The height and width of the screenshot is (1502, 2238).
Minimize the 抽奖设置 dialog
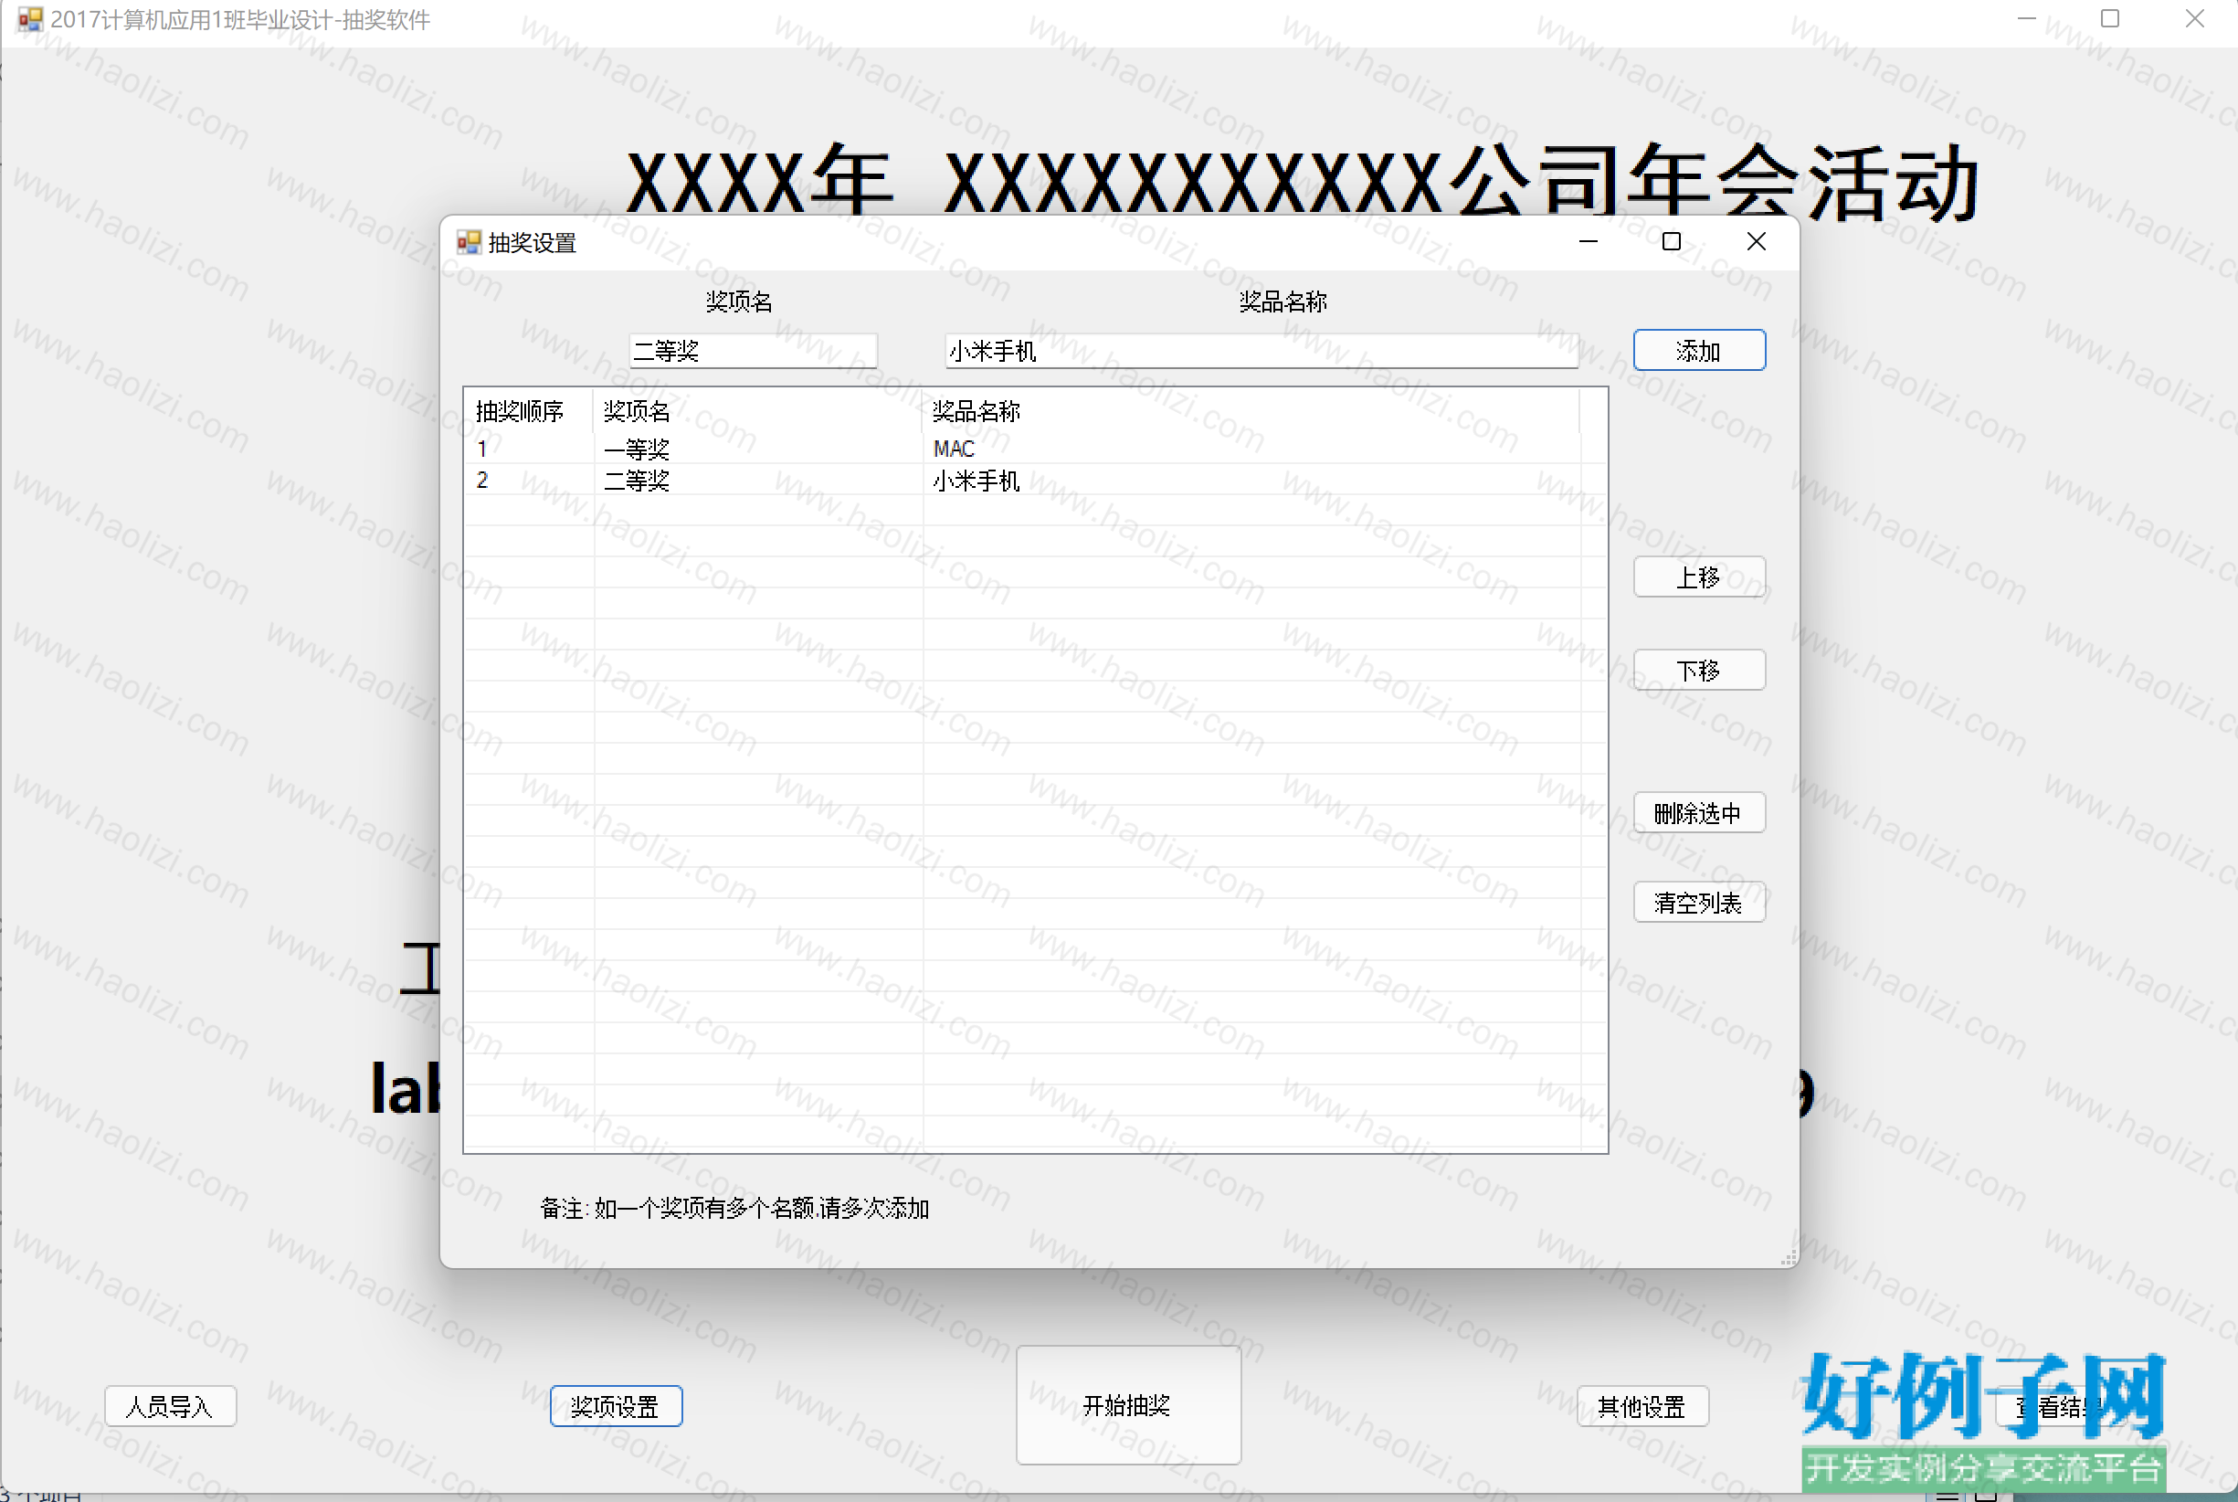[1588, 241]
